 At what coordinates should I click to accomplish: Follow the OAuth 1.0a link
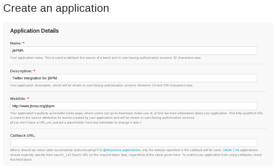[x=231, y=150]
